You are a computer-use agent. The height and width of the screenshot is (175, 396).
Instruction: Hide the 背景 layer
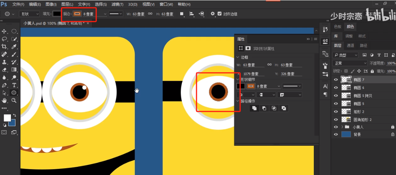tap(336, 135)
